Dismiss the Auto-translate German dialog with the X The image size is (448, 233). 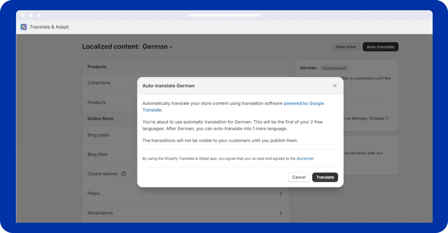pos(335,85)
